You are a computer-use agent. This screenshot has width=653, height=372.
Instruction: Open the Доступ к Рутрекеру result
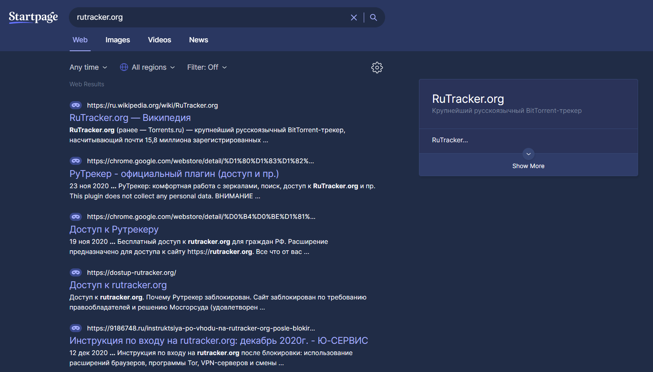point(114,229)
